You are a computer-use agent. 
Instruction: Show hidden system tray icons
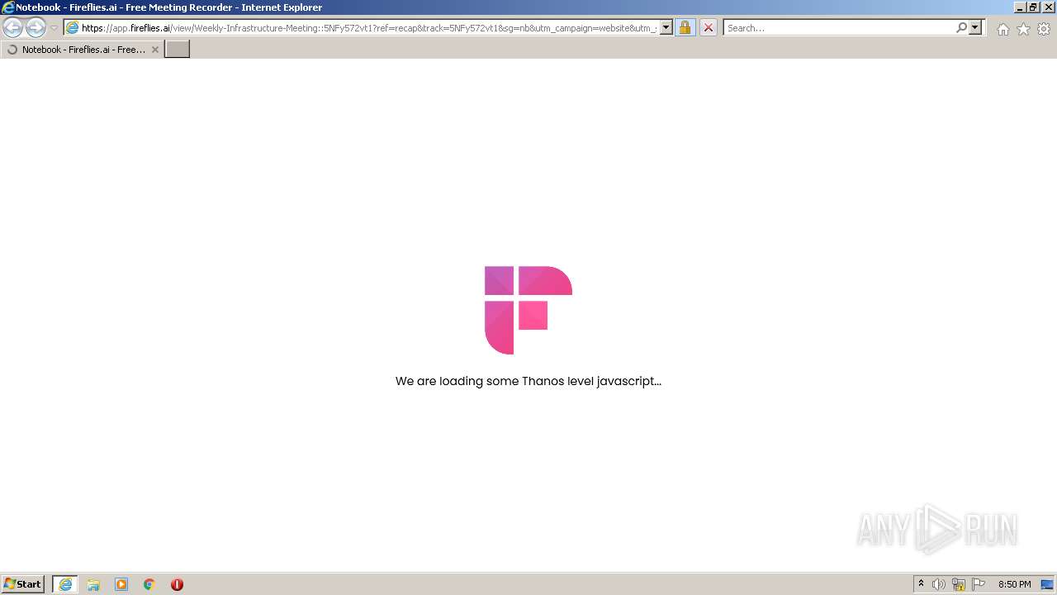point(921,584)
